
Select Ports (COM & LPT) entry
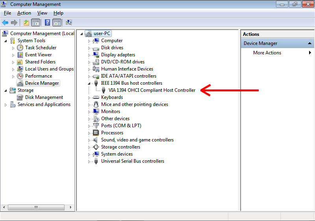coord(121,126)
